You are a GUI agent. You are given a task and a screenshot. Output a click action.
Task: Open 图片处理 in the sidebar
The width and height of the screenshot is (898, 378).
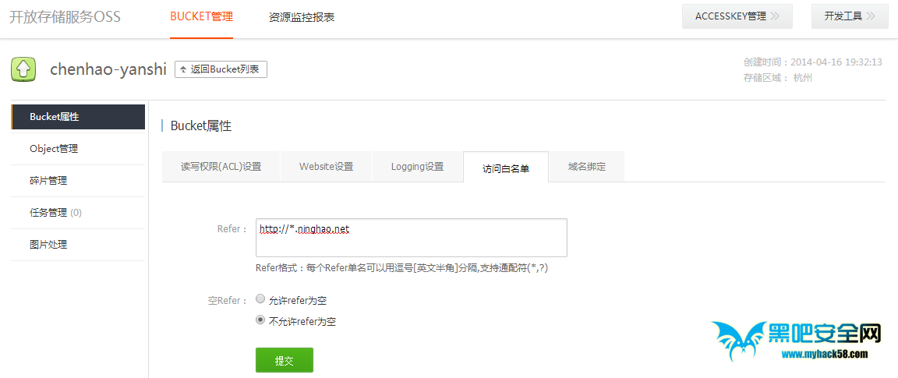(x=78, y=246)
